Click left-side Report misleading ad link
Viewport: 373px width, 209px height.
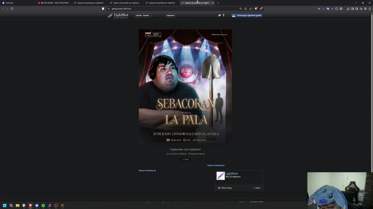(x=147, y=170)
